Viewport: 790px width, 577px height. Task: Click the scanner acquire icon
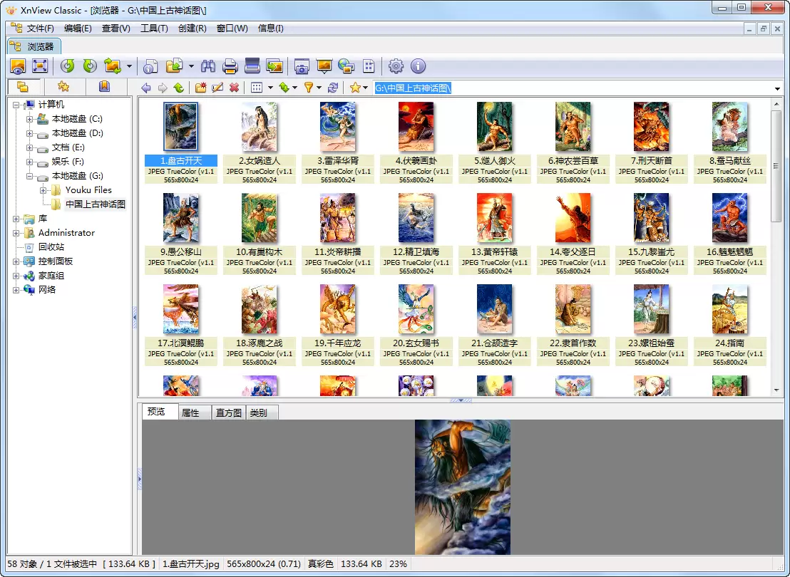click(252, 66)
